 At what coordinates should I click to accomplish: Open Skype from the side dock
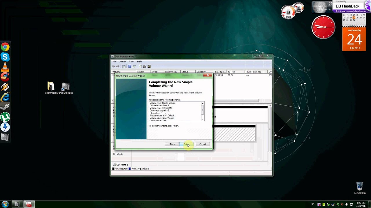(5, 57)
